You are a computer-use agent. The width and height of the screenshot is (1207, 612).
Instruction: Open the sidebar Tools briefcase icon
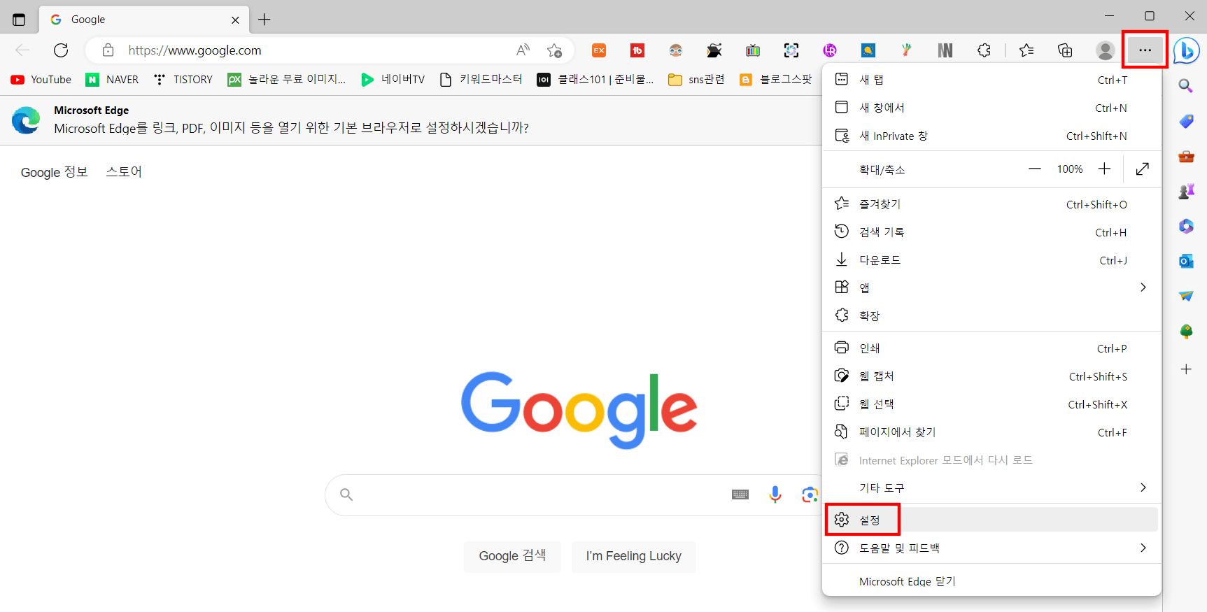1186,156
